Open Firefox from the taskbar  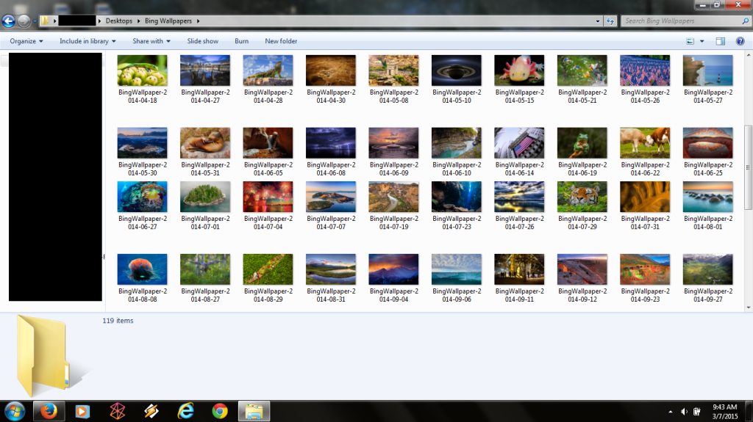pos(49,412)
